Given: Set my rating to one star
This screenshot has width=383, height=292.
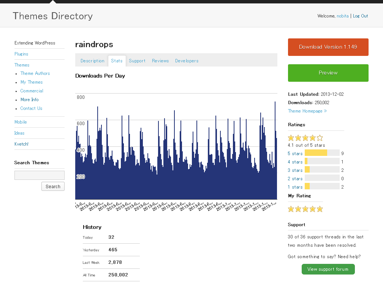Looking at the screenshot, I should tap(291, 209).
